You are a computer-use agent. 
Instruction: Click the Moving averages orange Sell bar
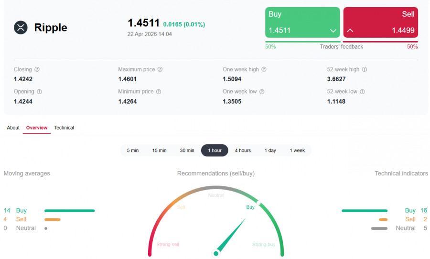(x=53, y=219)
